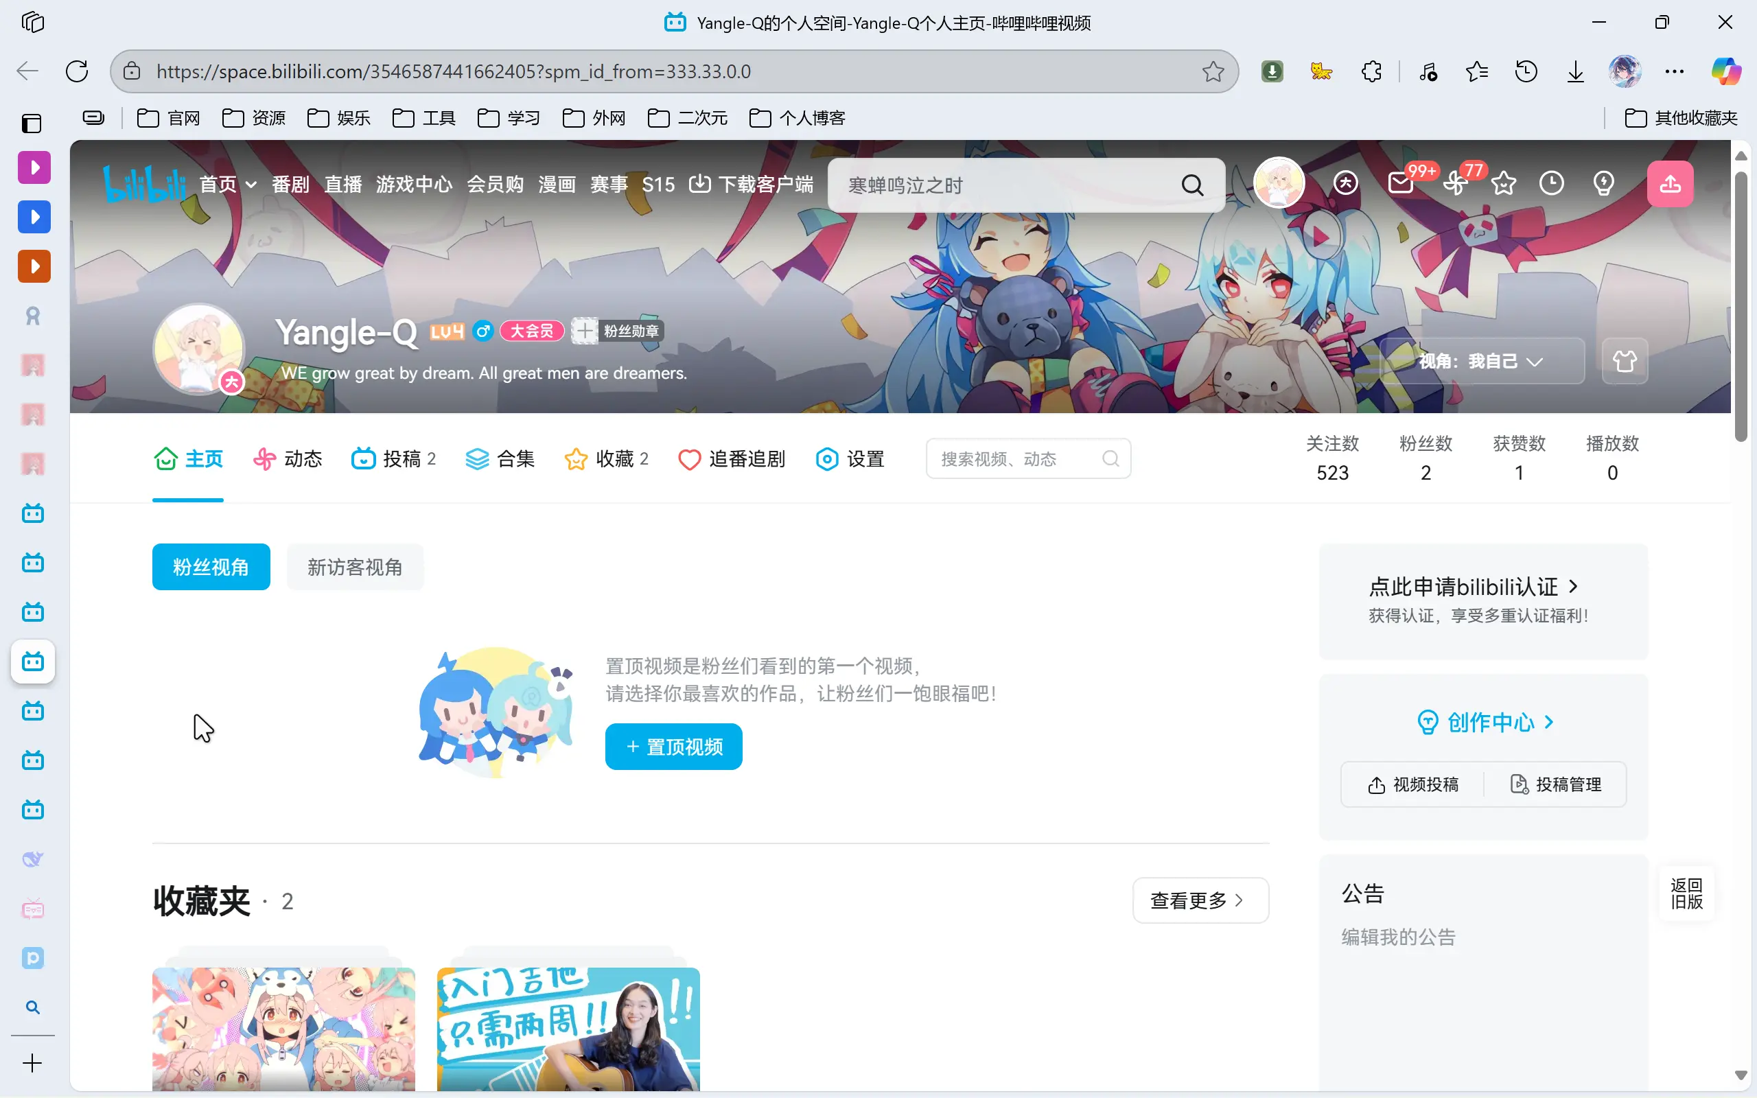The image size is (1757, 1098).
Task: Expand 点此申请bilibili认证 chevron
Action: click(1573, 586)
